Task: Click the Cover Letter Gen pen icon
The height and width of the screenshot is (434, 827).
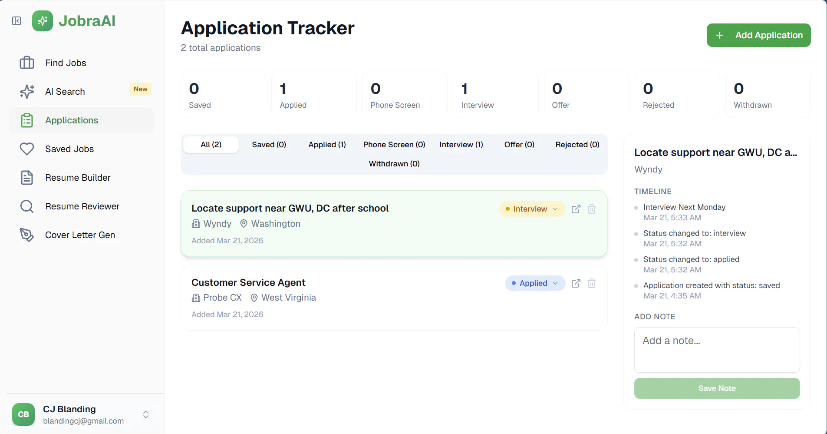Action: pyautogui.click(x=27, y=235)
